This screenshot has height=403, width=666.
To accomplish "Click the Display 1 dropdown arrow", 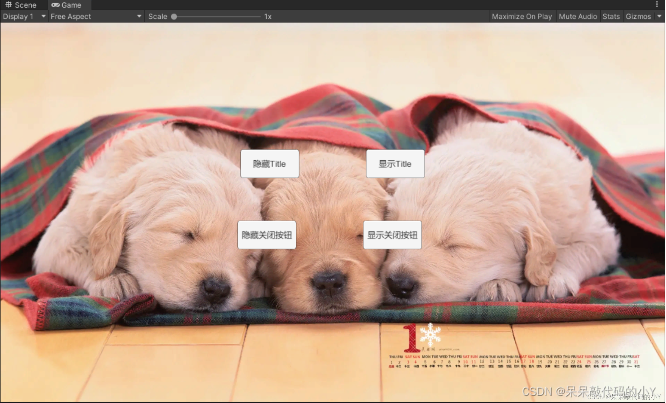I will coord(43,16).
